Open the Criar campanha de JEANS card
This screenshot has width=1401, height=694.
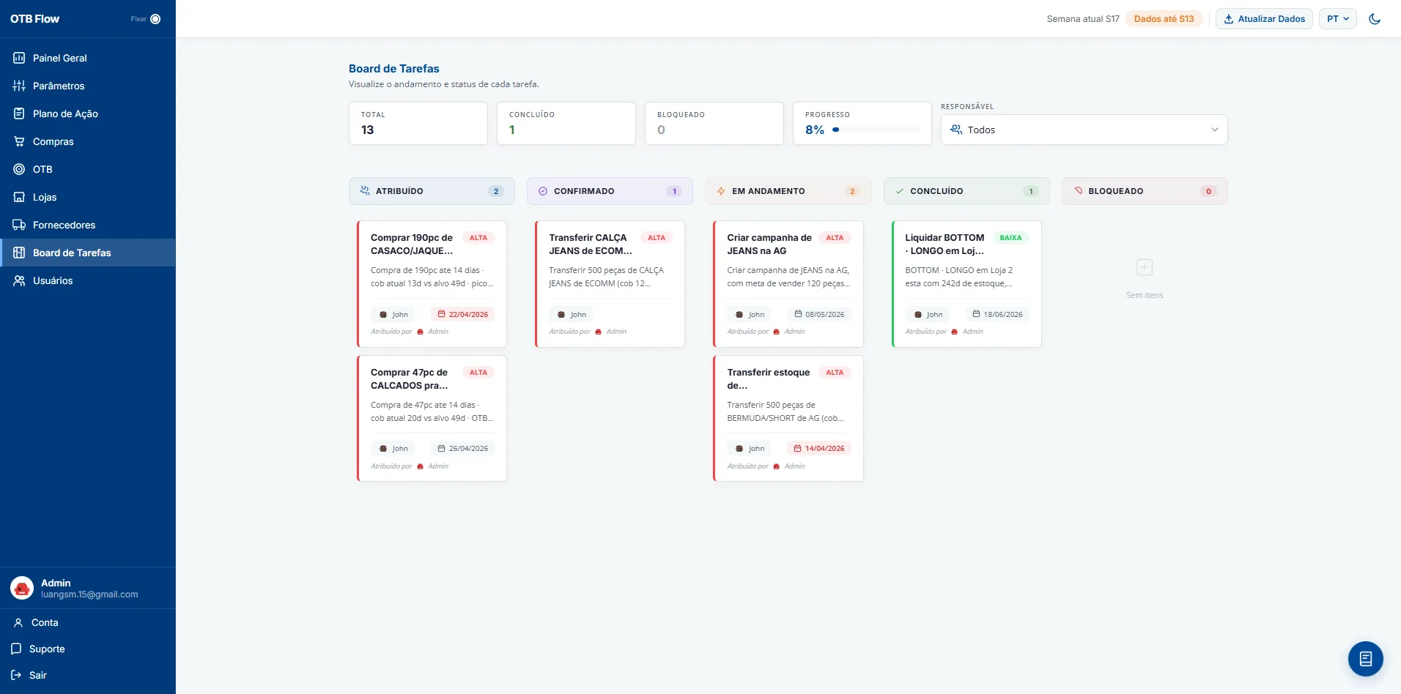(x=788, y=284)
